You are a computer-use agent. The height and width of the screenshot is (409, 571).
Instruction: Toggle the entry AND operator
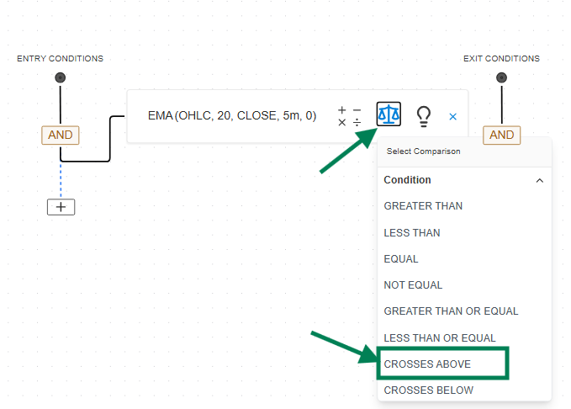(x=61, y=135)
